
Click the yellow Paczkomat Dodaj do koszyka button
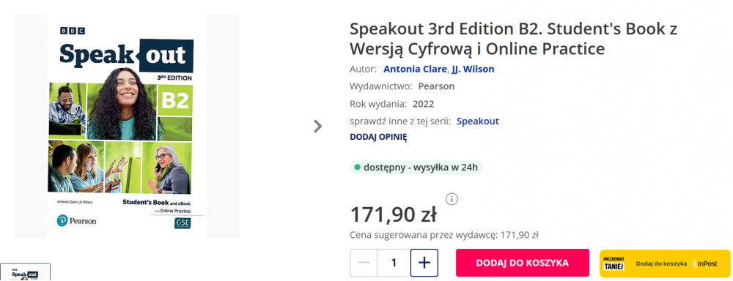[x=665, y=263]
